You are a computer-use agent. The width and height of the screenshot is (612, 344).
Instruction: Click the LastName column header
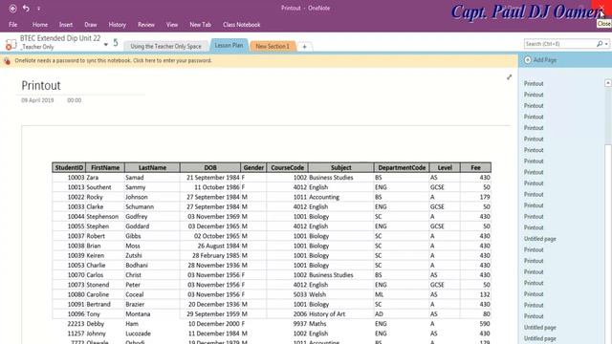(152, 168)
